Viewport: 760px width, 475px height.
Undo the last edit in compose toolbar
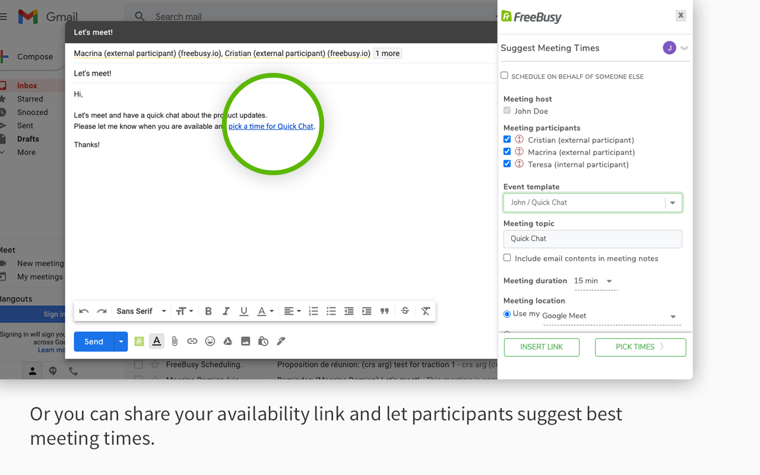[84, 311]
